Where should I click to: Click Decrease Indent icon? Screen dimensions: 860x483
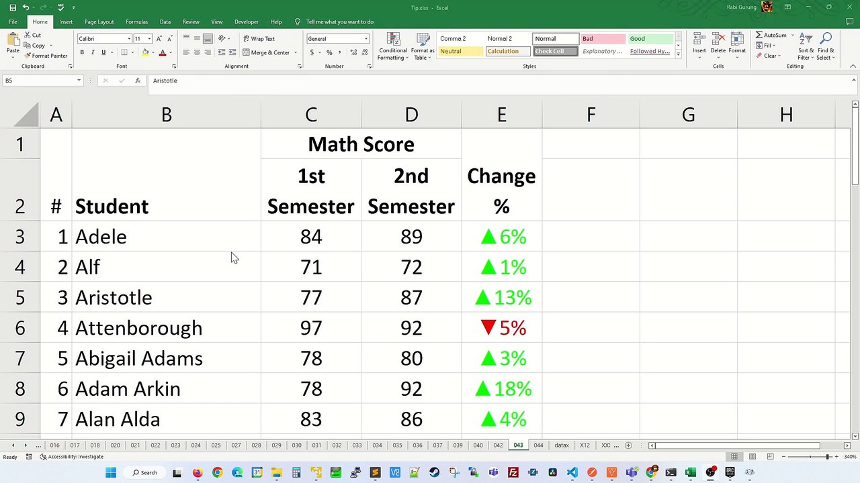coord(220,52)
